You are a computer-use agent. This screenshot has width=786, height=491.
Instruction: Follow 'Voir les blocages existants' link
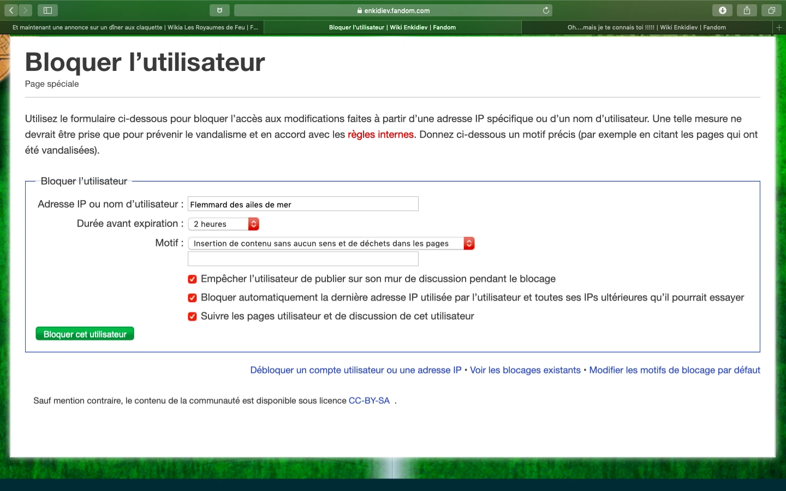[x=525, y=370]
